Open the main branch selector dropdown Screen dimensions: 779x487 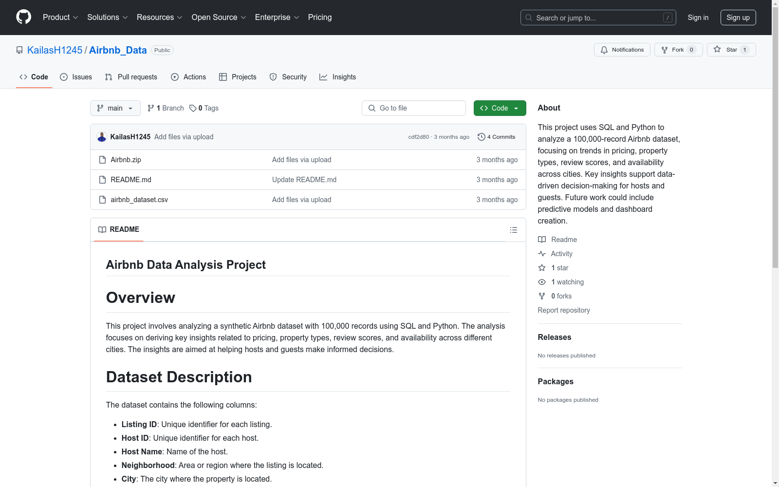coord(115,108)
